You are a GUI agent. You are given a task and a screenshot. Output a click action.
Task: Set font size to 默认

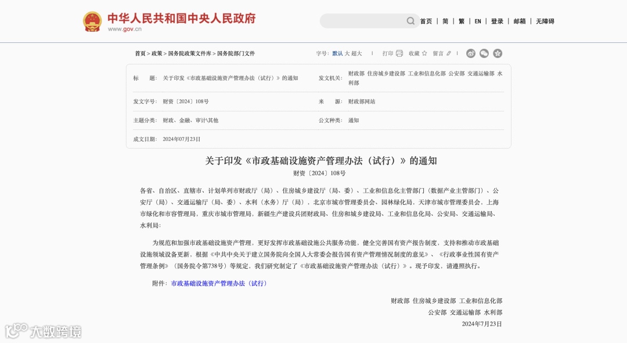click(337, 53)
